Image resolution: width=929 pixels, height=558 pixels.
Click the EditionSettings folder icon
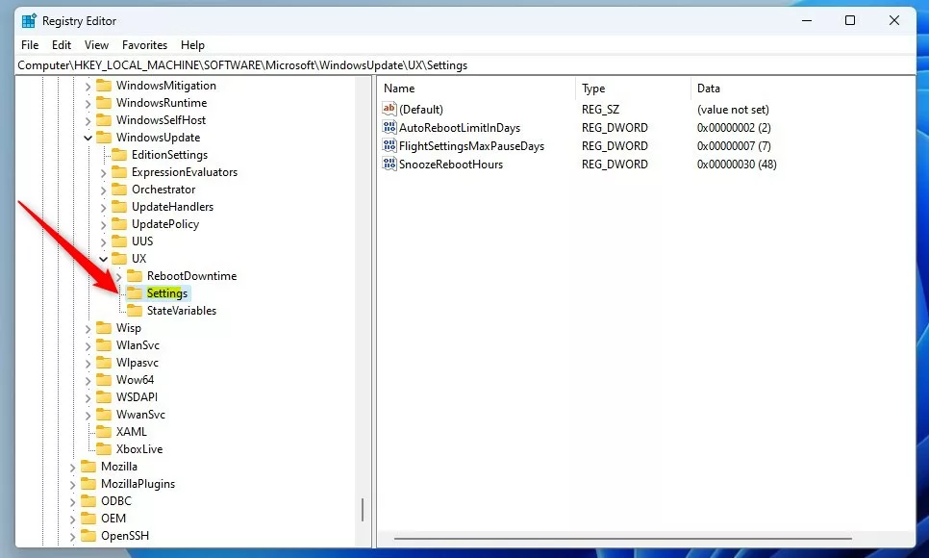coord(119,155)
